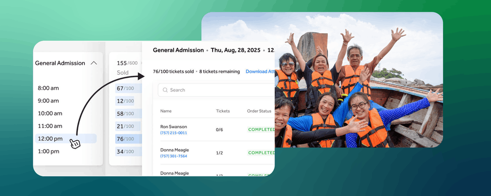Select the 1:00 pm time slot

coord(48,152)
